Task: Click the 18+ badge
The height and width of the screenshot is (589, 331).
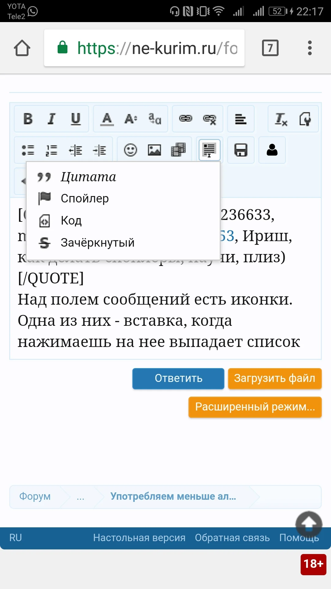Action: point(314,564)
